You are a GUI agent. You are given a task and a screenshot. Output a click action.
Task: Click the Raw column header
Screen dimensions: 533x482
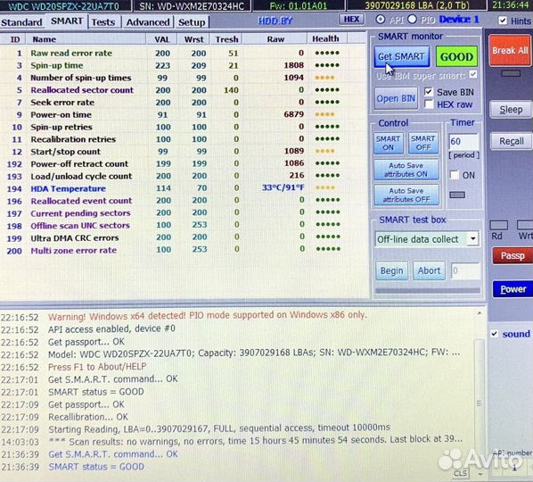pyautogui.click(x=275, y=39)
